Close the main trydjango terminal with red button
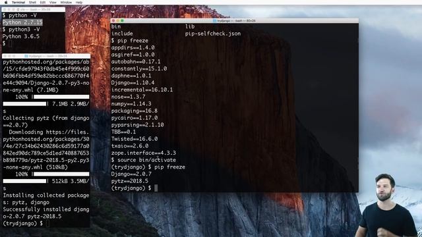The height and width of the screenshot is (237, 422). coord(113,20)
